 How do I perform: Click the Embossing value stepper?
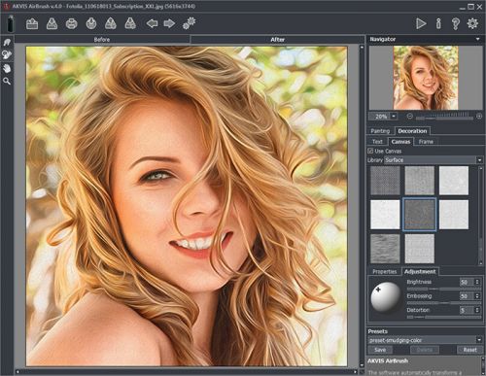coord(477,296)
